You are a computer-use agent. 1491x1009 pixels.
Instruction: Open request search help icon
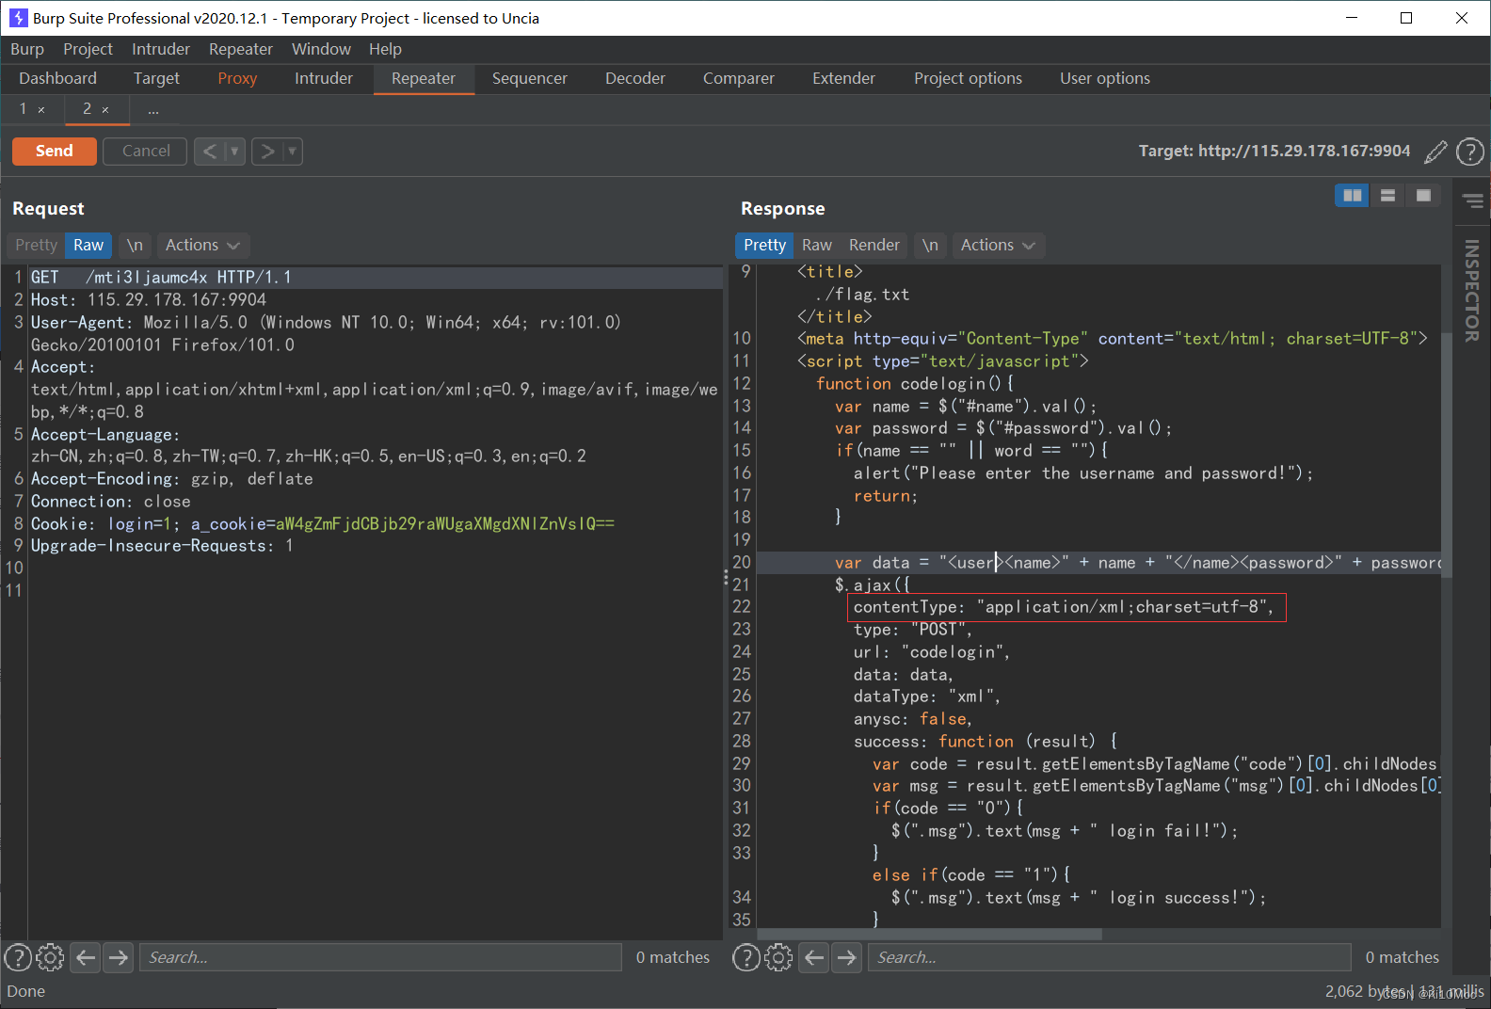[18, 957]
